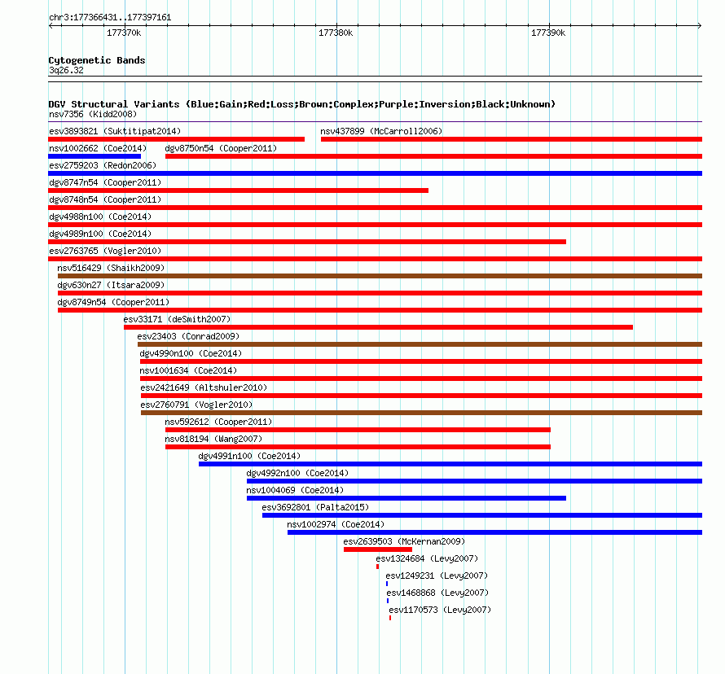Click the 177380k ruler position

(x=336, y=33)
